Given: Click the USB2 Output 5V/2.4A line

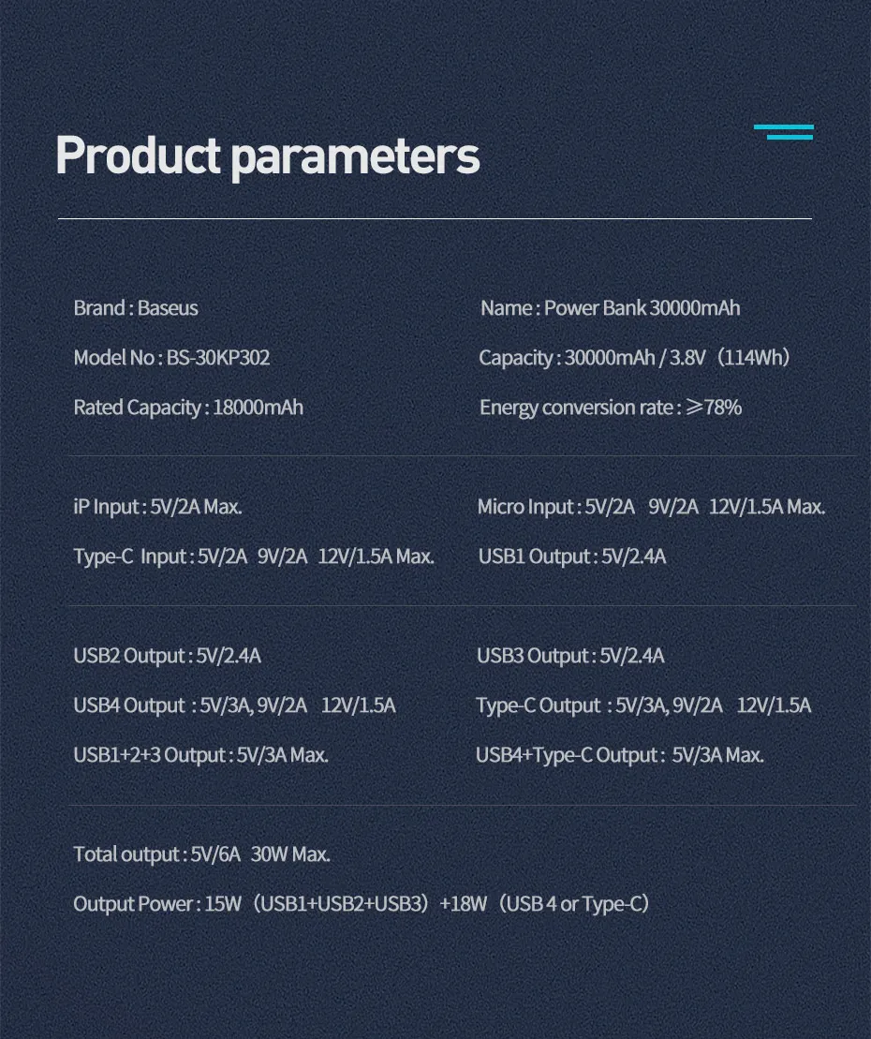Looking at the screenshot, I should click(x=167, y=656).
